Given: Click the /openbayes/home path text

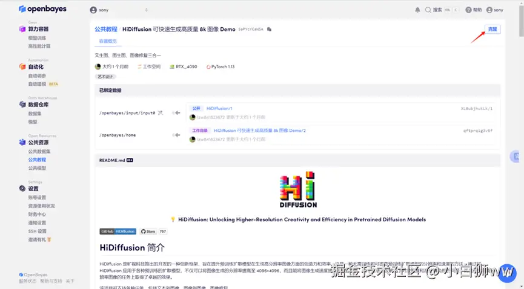Looking at the screenshot, I should pos(118,135).
